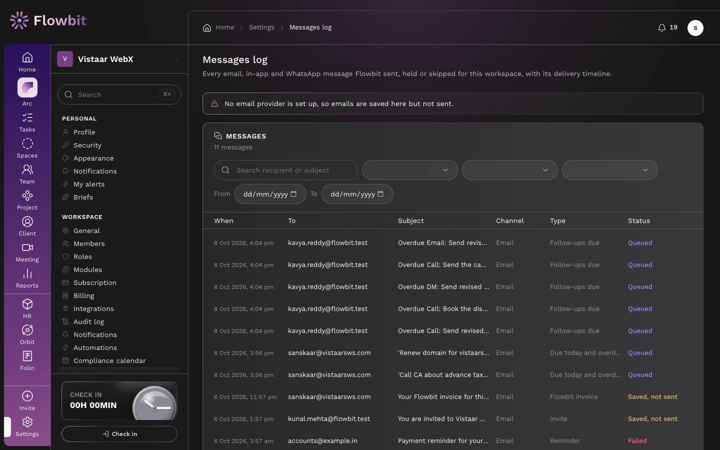Open Home in the purple navigation rail
This screenshot has width=720, height=450.
[x=27, y=62]
